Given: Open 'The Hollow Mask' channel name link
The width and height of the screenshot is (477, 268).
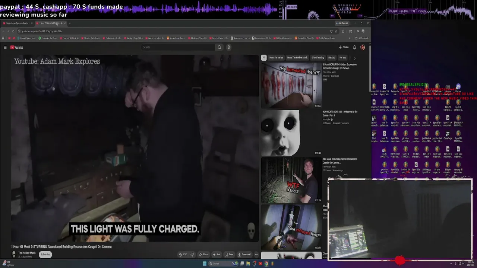Looking at the screenshot, I should coord(27,253).
